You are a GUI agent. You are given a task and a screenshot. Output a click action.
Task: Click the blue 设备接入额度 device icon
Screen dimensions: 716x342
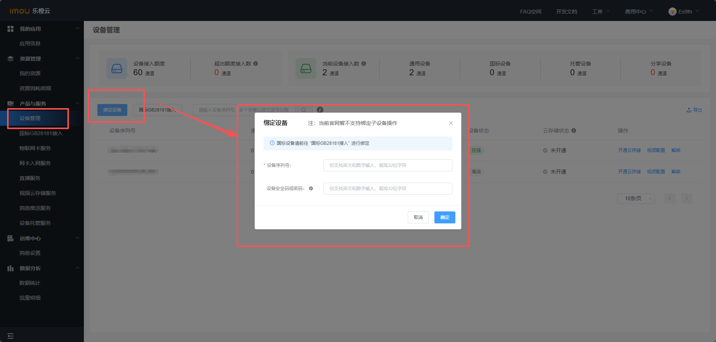tap(117, 68)
